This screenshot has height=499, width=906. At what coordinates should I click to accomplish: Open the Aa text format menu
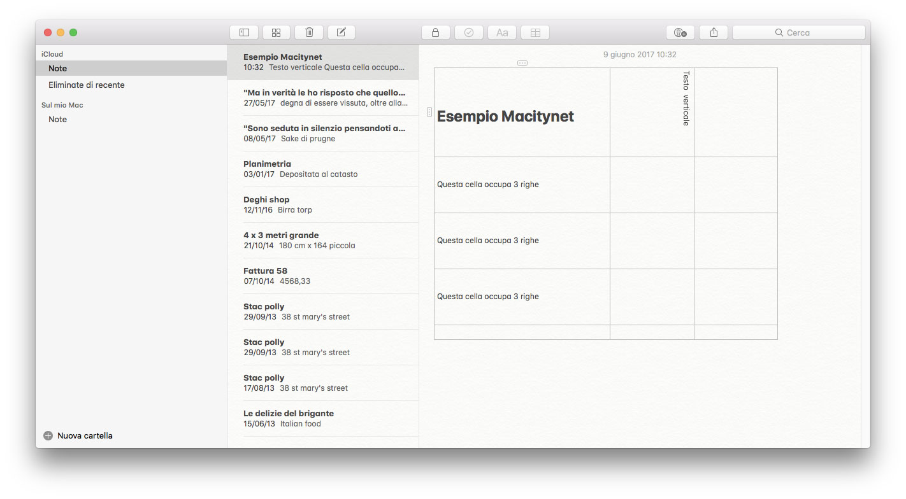coord(502,32)
